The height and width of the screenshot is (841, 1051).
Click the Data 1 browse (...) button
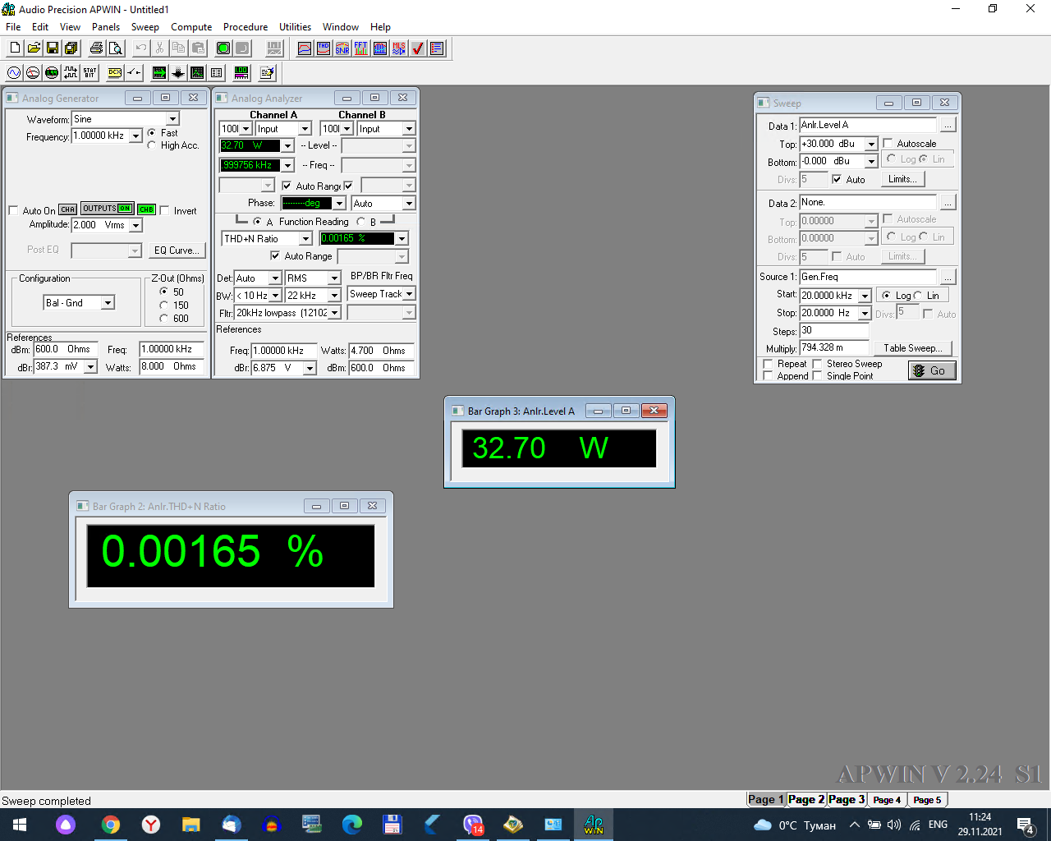point(948,126)
